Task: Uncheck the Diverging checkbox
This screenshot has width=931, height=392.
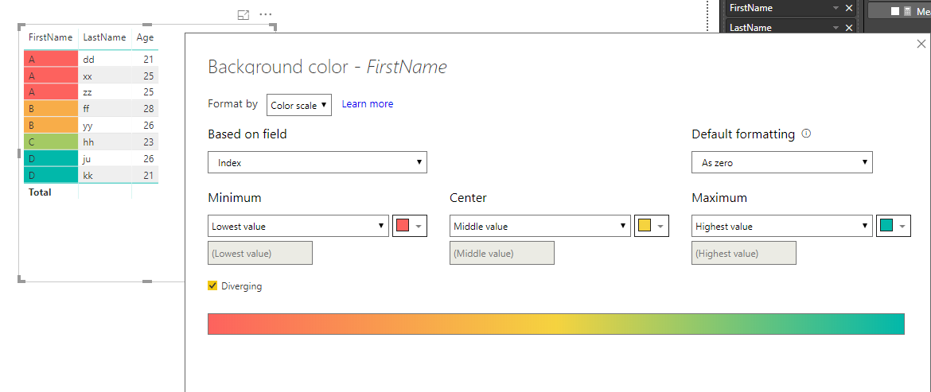Action: 212,285
